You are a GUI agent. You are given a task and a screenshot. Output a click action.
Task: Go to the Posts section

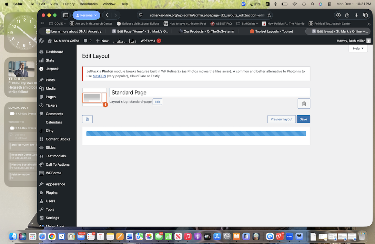coord(50,80)
